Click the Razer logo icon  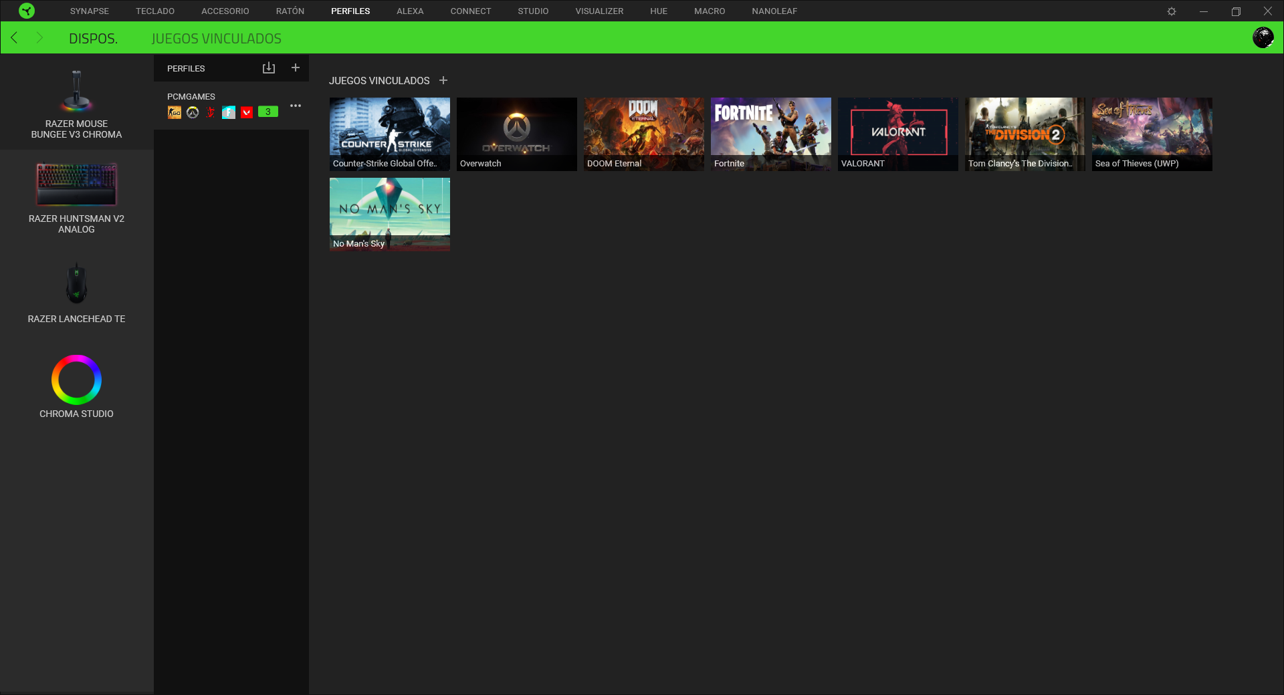pyautogui.click(x=27, y=11)
